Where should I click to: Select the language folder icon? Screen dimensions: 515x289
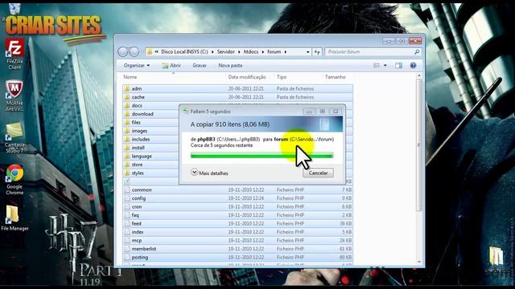(127, 156)
